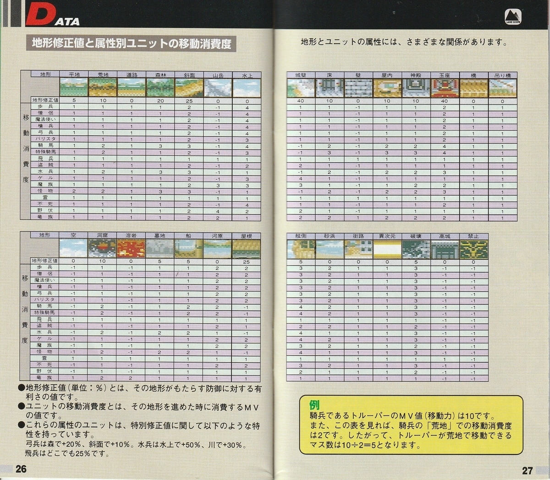Viewport: 550px width, 480px height.
Task: Select the 屋内 terrain tile image
Action: pyautogui.click(x=387, y=88)
